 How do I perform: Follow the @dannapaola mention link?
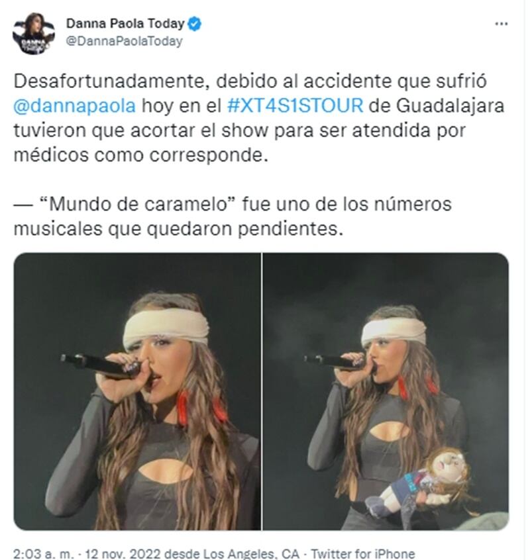click(75, 106)
